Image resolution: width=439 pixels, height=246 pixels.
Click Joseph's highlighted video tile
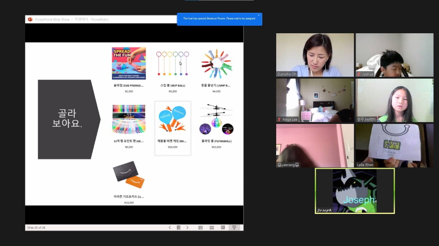click(x=355, y=191)
